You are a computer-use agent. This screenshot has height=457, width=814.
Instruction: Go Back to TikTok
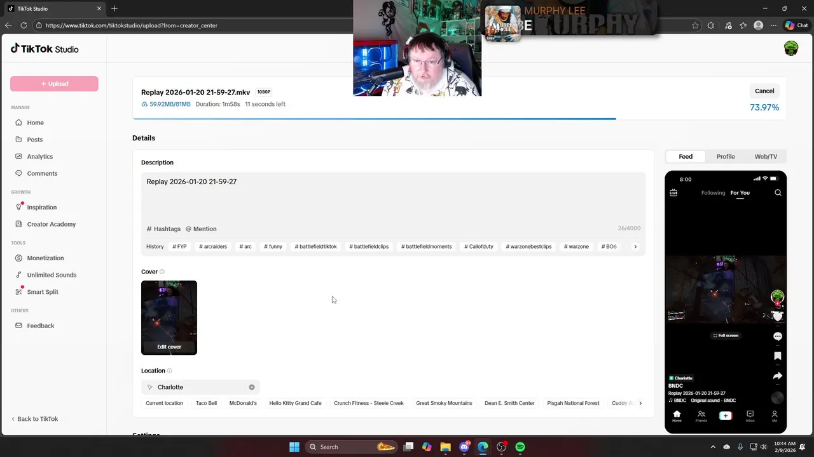click(34, 419)
